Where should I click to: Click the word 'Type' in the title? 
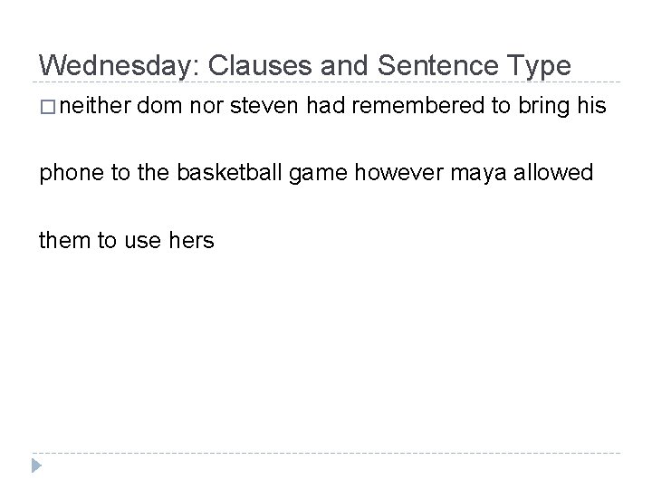(538, 65)
